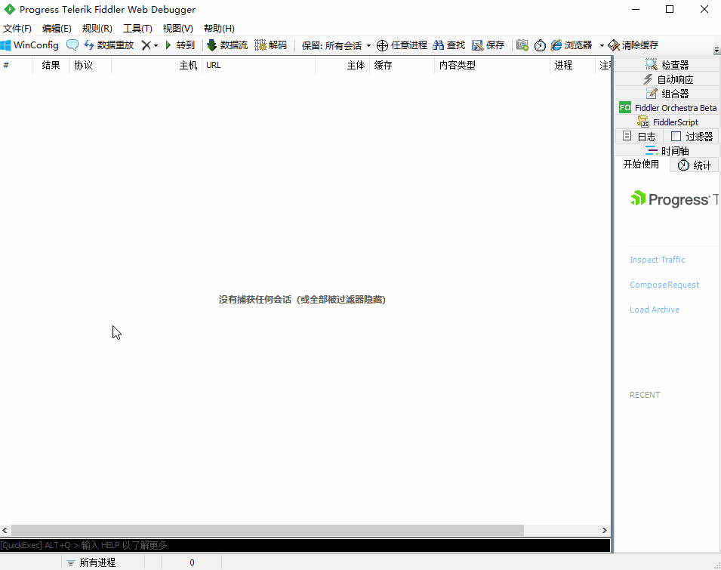This screenshot has height=570, width=721.
Task: Click the ComposeRequest link
Action: click(x=664, y=285)
